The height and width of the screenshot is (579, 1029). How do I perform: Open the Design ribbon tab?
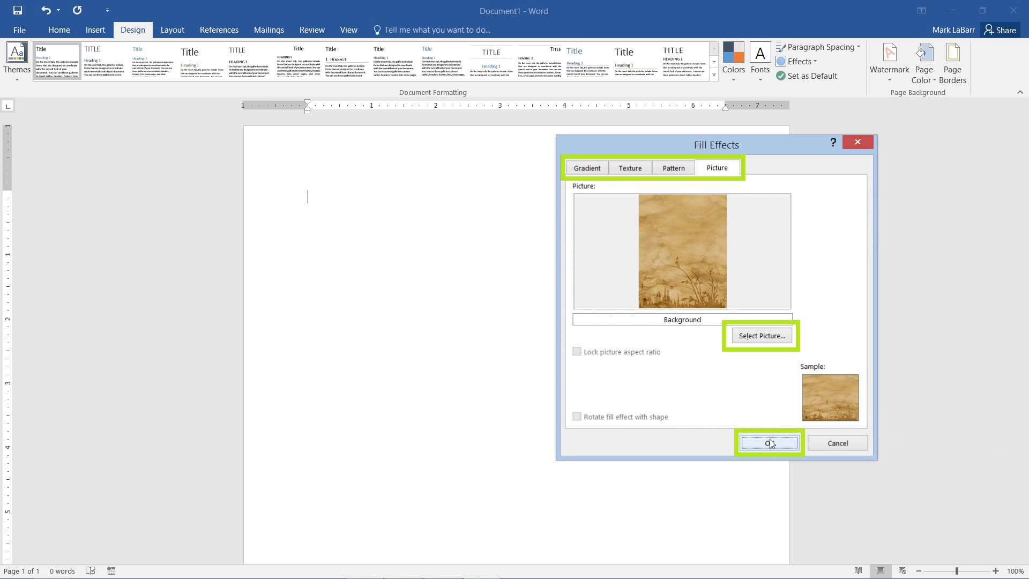click(x=132, y=29)
